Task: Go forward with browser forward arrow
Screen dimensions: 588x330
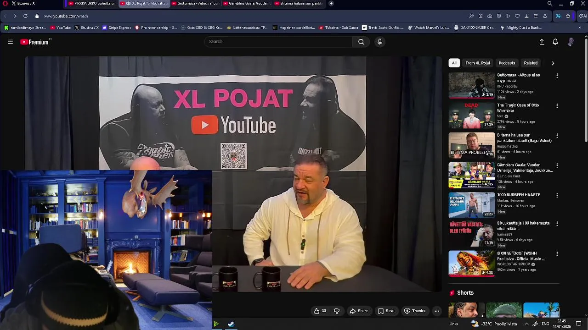Action: click(x=15, y=16)
